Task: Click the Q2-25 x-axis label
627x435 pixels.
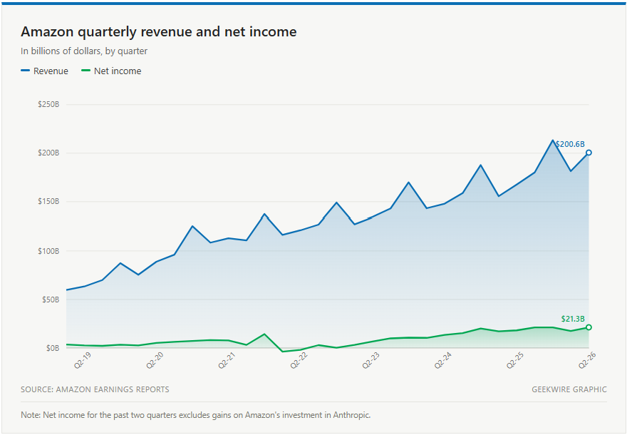Action: [x=515, y=361]
